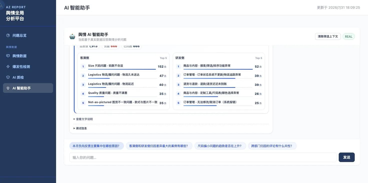Click the 爆发性检测 lightning icon

[8, 67]
